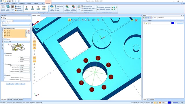185x104 pixels.
Task: Open Current Settings in ribbon
Action: pyautogui.click(x=3, y=8)
